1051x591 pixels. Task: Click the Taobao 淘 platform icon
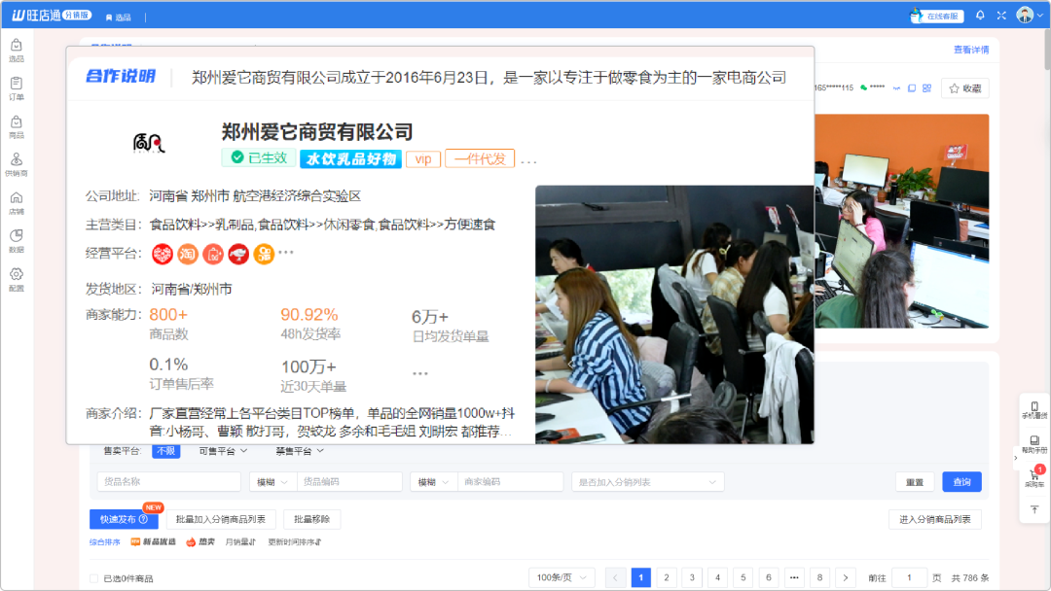click(x=188, y=254)
